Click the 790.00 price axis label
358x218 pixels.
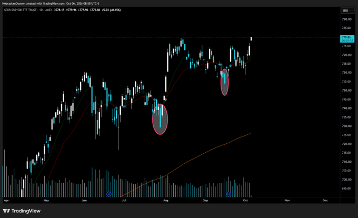tap(346, 19)
